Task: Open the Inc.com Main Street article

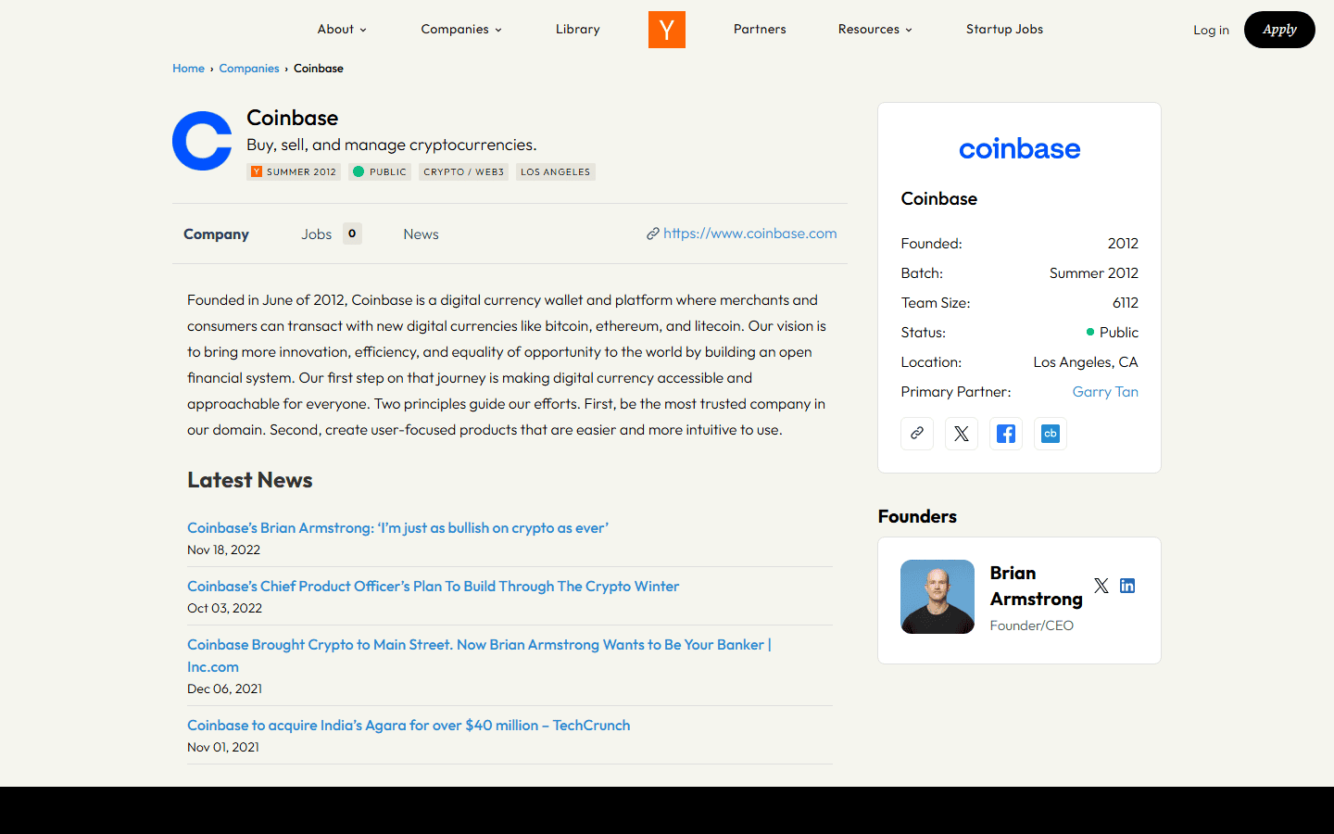Action: click(479, 656)
